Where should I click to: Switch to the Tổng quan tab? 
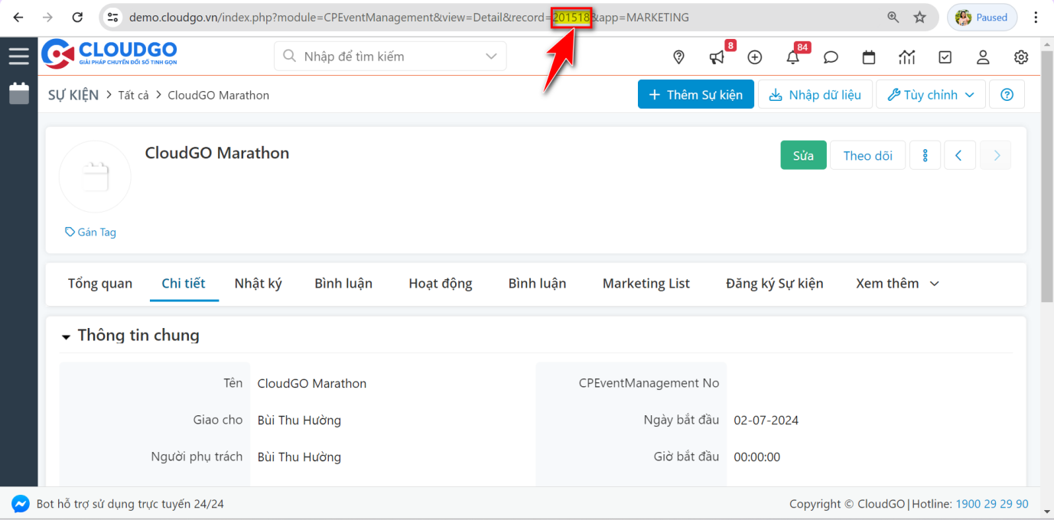click(x=100, y=284)
